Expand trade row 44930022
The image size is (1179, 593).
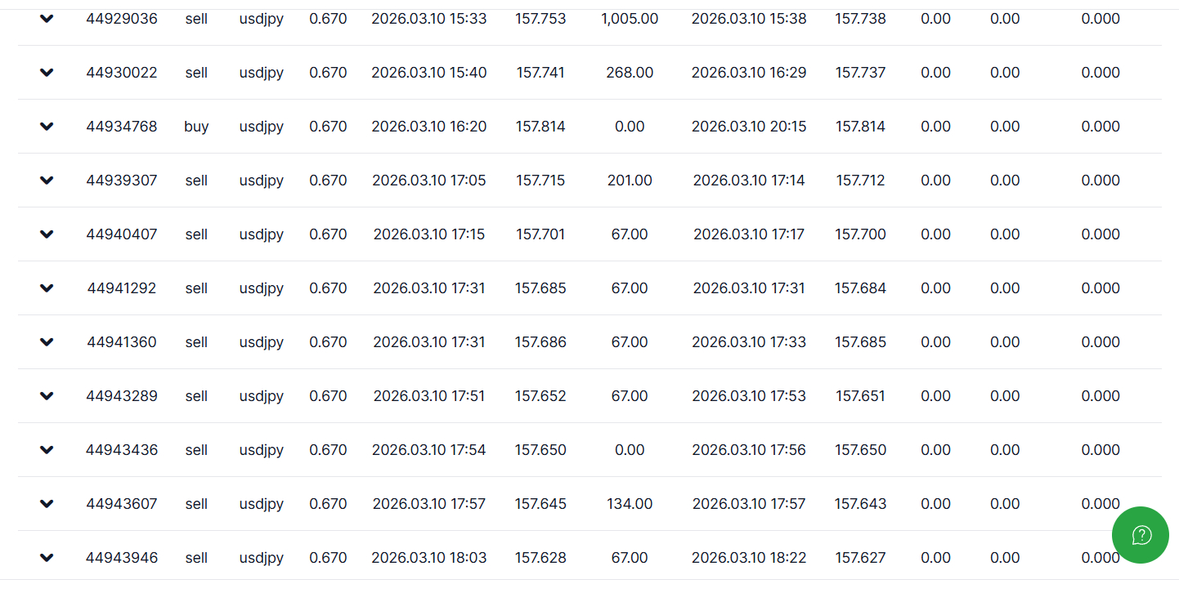[47, 73]
